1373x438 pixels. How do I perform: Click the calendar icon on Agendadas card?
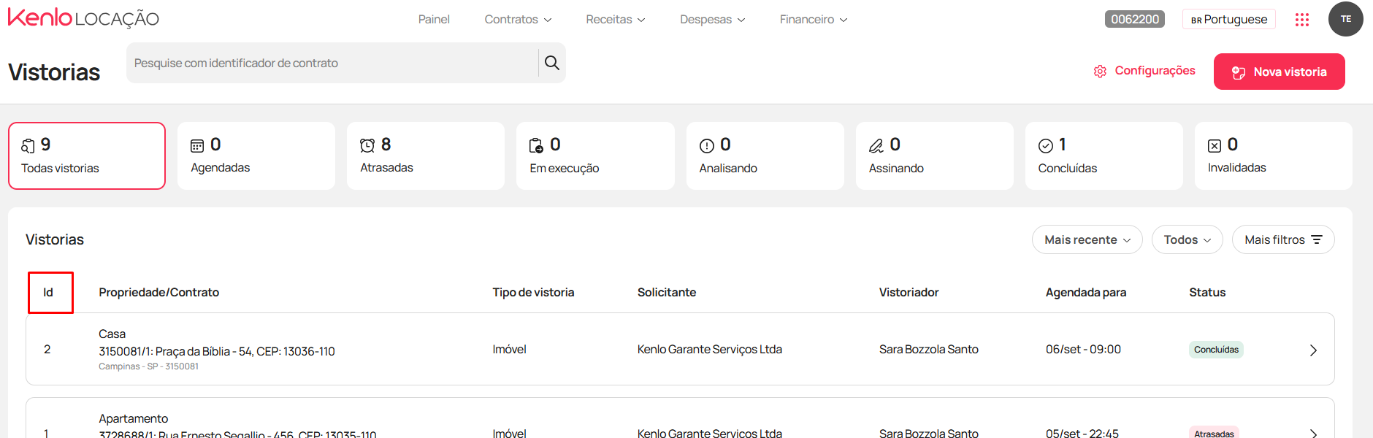[x=197, y=146]
